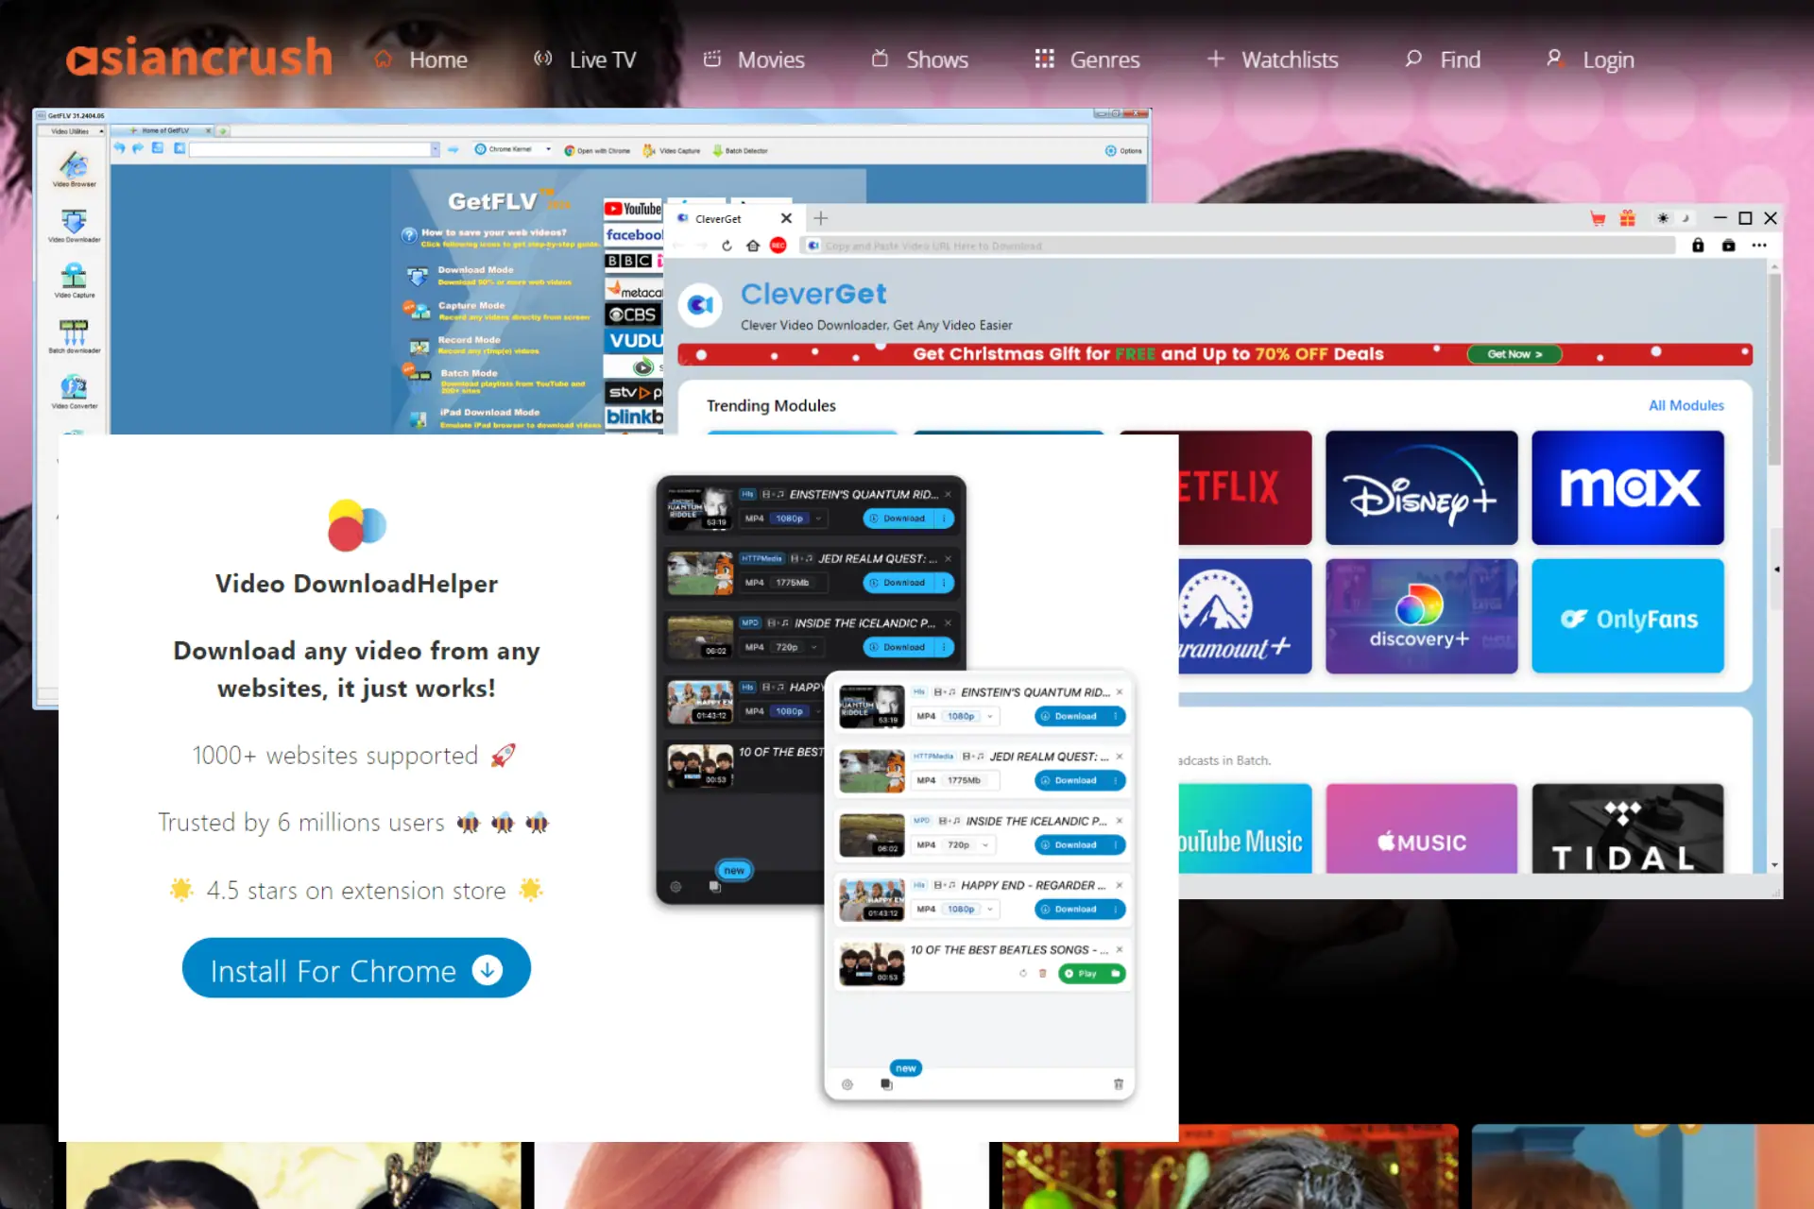The height and width of the screenshot is (1209, 1814).
Task: Click the padlock icon in CleverGet toolbar
Action: [x=1698, y=246]
